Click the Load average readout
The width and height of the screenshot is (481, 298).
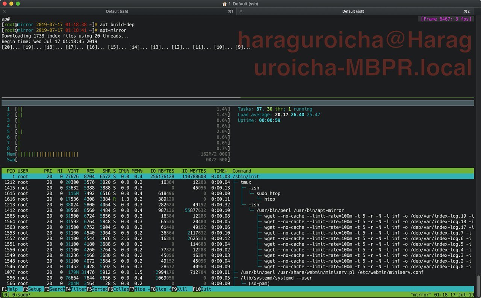[x=279, y=114]
